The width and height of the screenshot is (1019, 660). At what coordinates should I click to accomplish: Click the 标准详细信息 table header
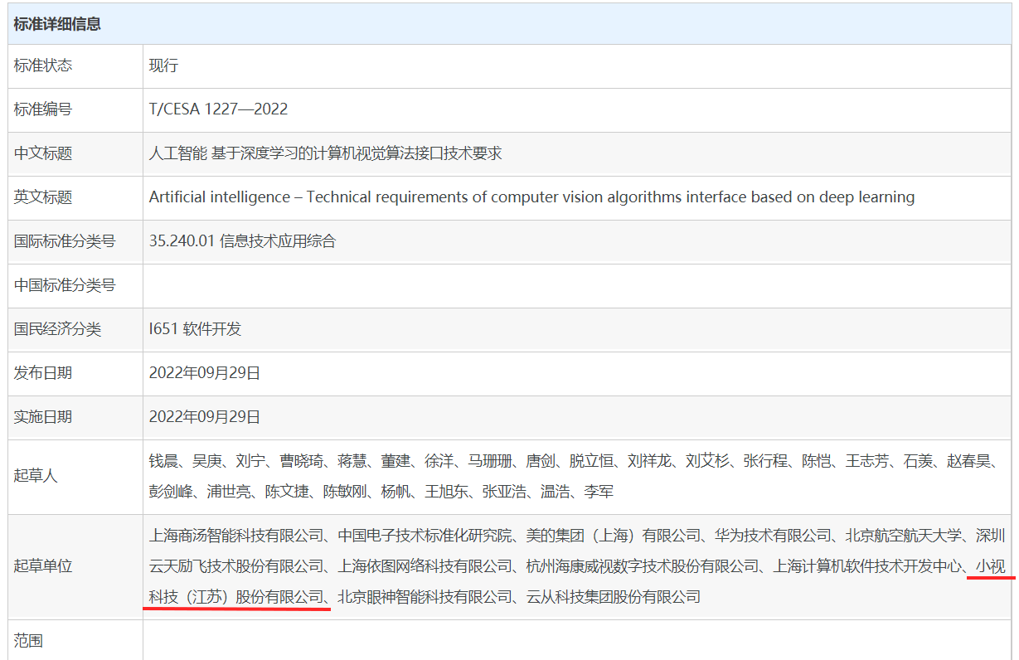[57, 24]
